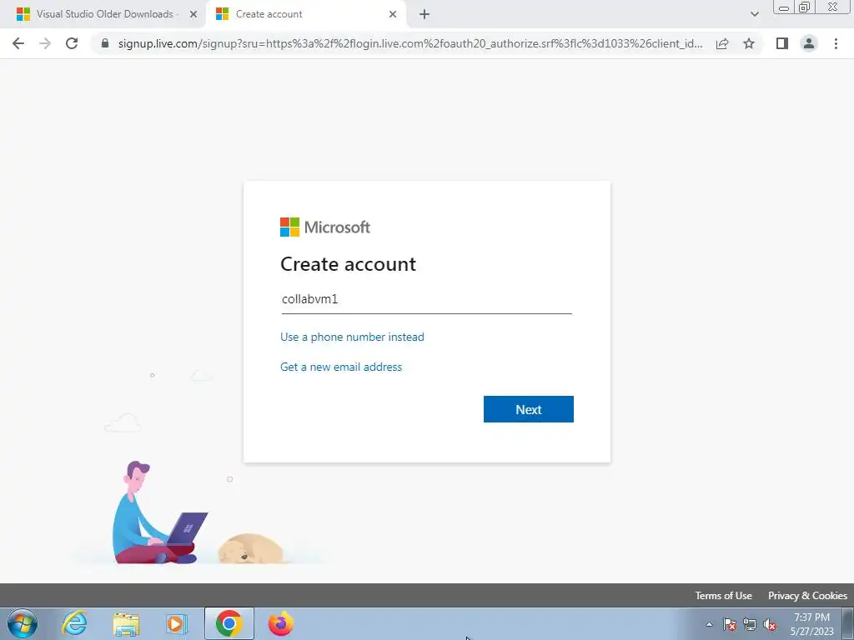Open the Windows Start menu
This screenshot has width=854, height=640.
point(23,623)
